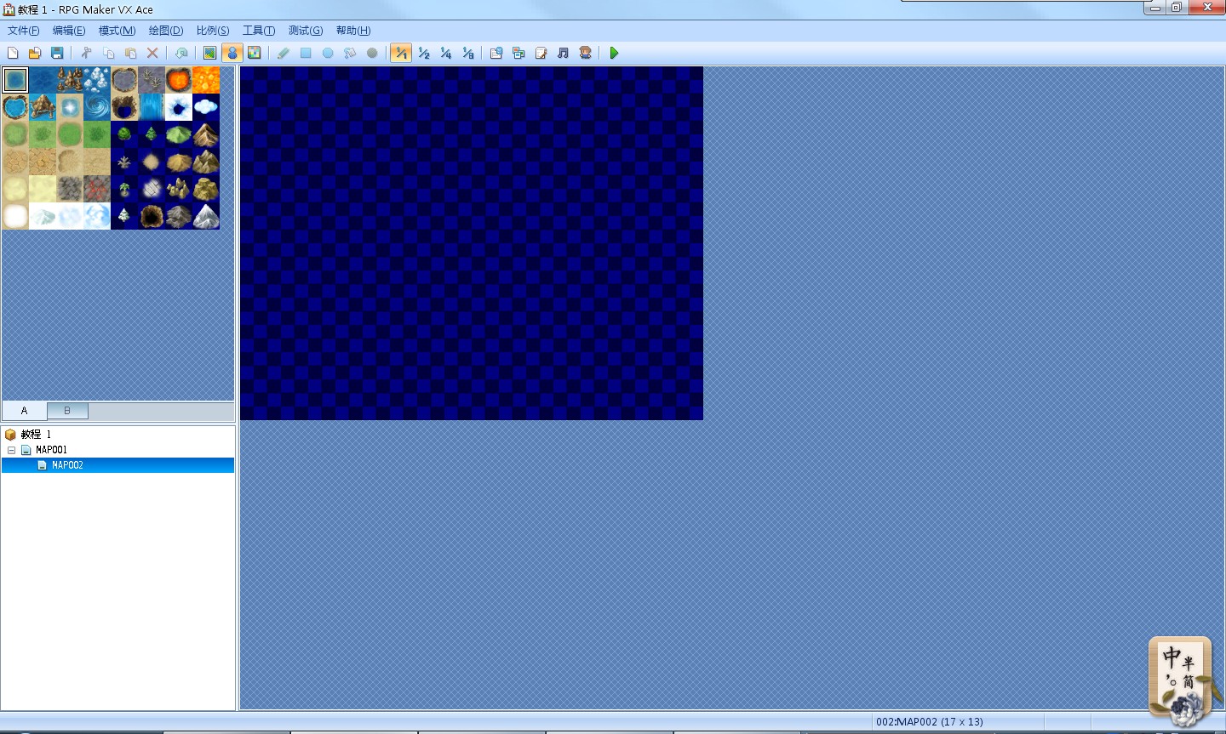The image size is (1226, 734).
Task: Select the Flood Fill tool
Action: [x=350, y=53]
